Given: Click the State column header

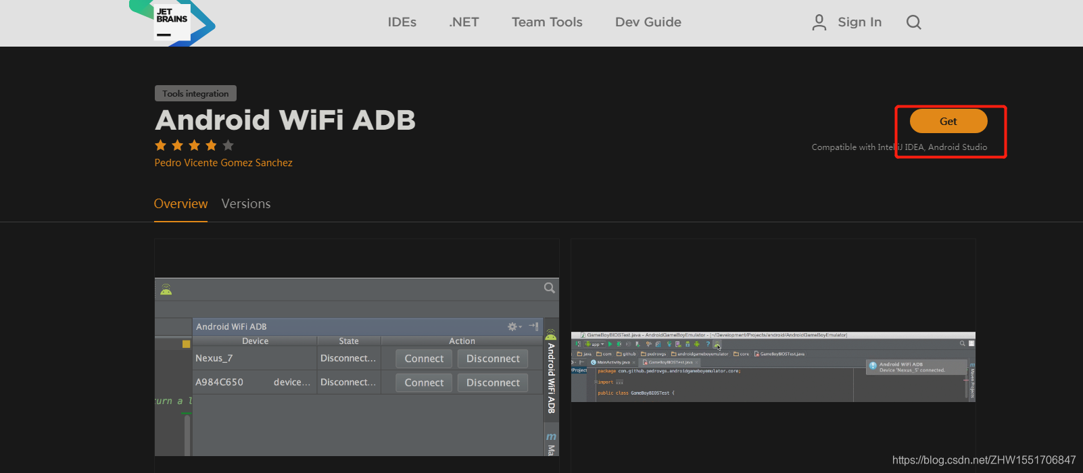Looking at the screenshot, I should pyautogui.click(x=349, y=341).
